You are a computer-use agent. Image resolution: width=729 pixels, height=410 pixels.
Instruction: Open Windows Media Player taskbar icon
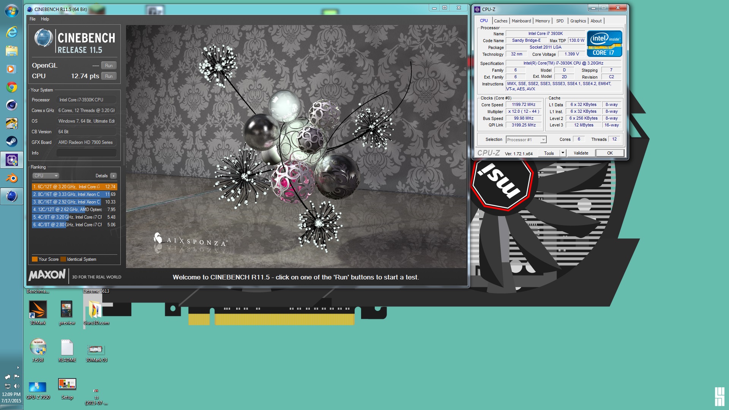(11, 69)
